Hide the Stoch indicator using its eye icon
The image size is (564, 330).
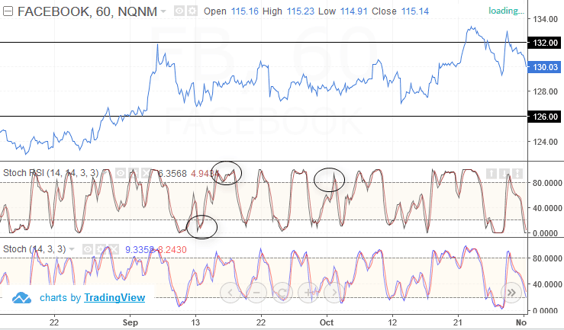click(x=88, y=248)
